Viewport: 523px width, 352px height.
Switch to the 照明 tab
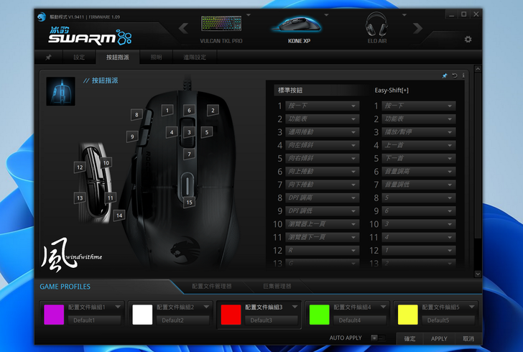pyautogui.click(x=156, y=57)
